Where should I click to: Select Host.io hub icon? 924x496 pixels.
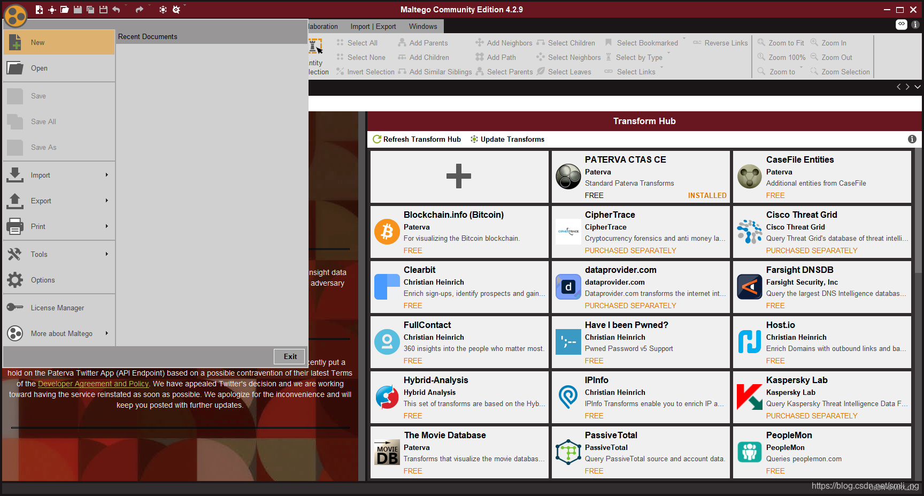point(750,342)
